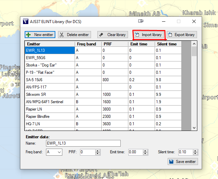Click PRF cell 800 of SA-5 19J6
218x179 pixels.
(115, 80)
